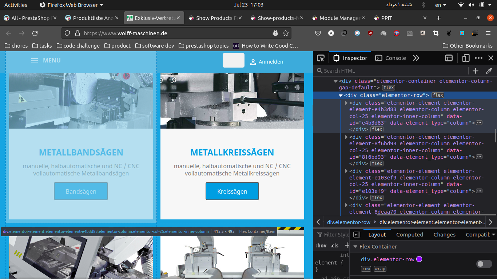
Task: Click the mail envelope extension icon
Action: pyautogui.click(x=410, y=33)
